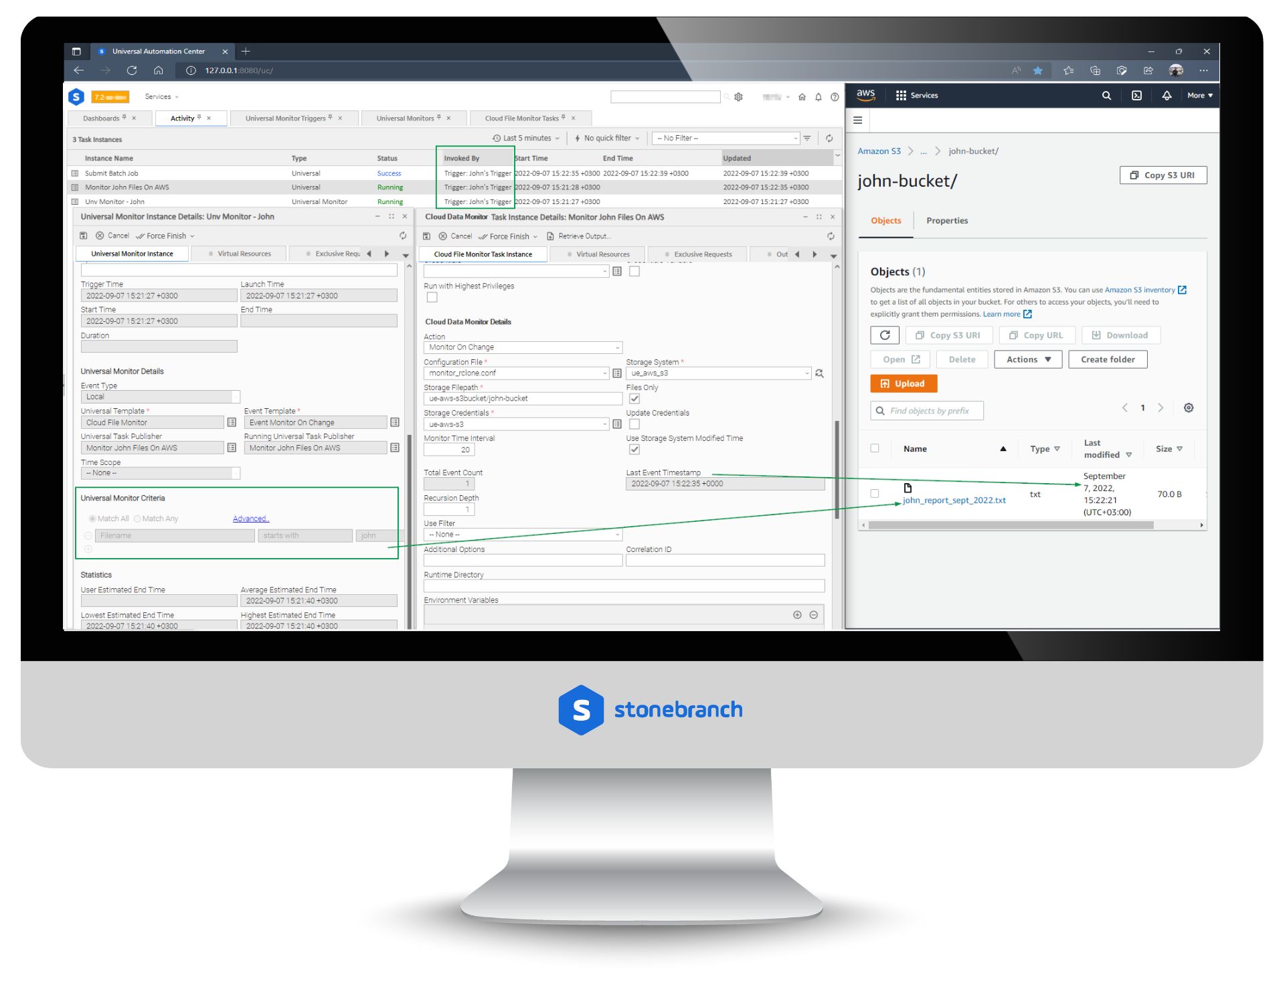Click refresh icon next to Storage System field
This screenshot has height=987, width=1285.
click(x=819, y=373)
